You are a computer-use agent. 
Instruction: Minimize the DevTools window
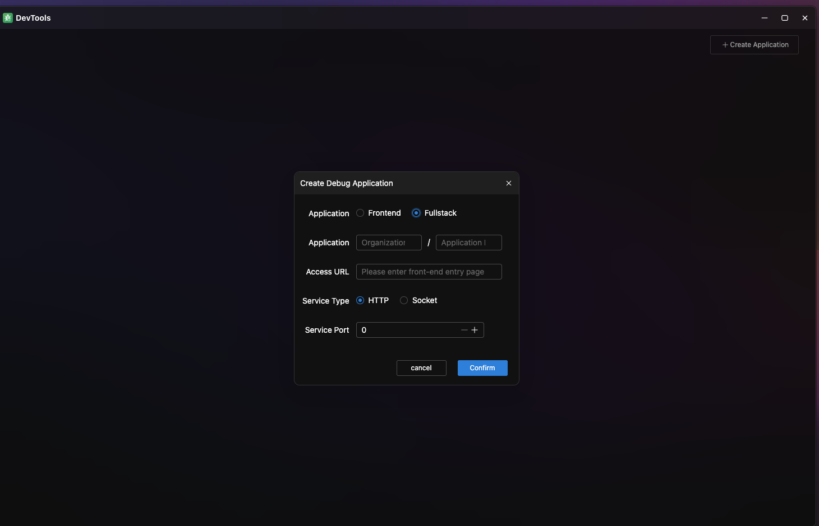[x=764, y=17]
